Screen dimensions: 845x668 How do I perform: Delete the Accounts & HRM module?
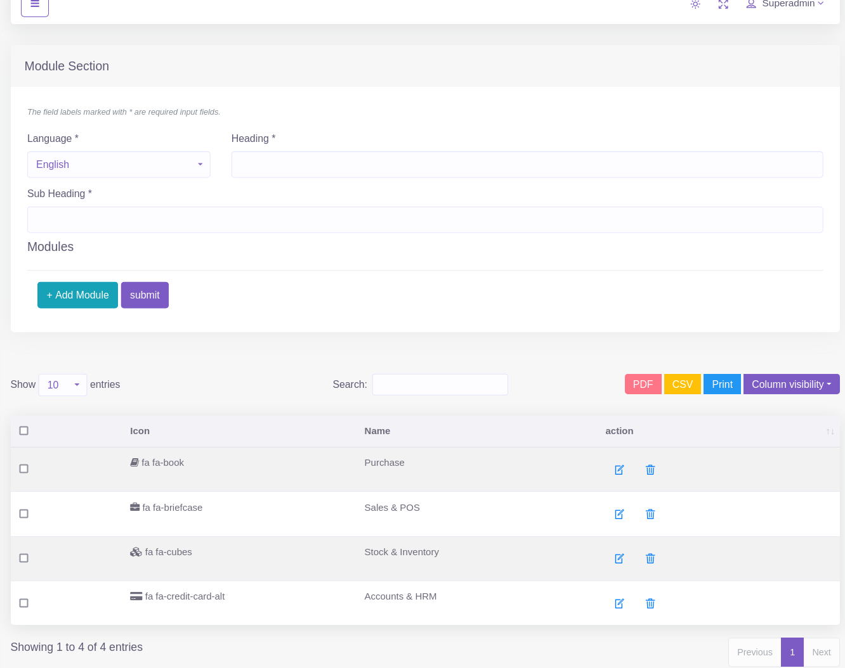point(650,603)
